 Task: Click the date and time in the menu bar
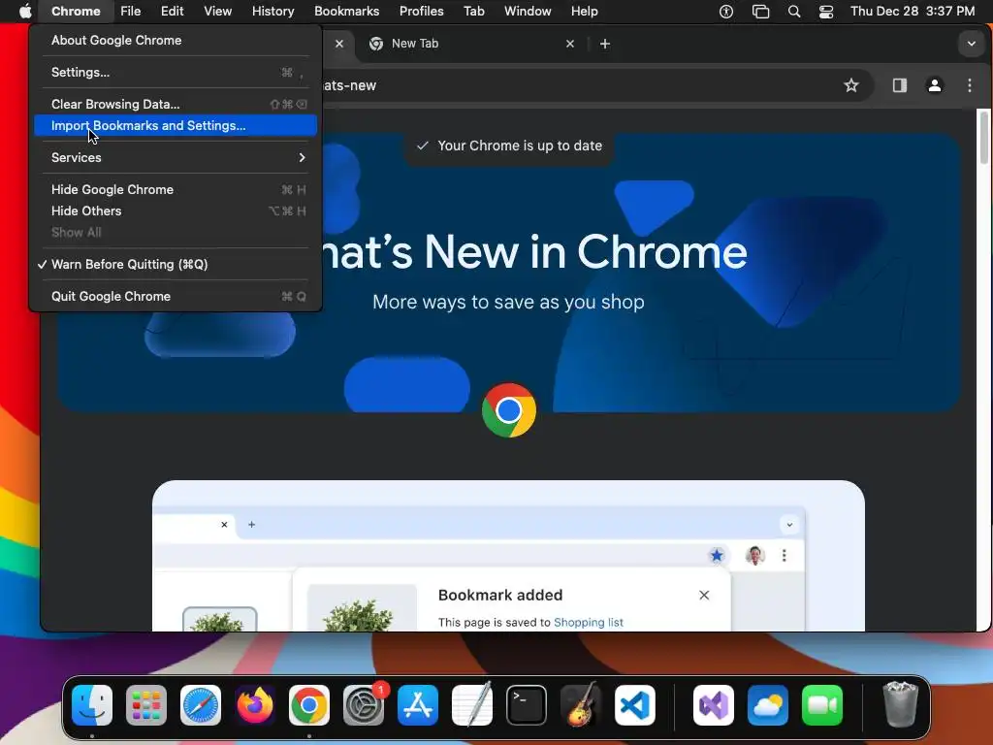912,12
